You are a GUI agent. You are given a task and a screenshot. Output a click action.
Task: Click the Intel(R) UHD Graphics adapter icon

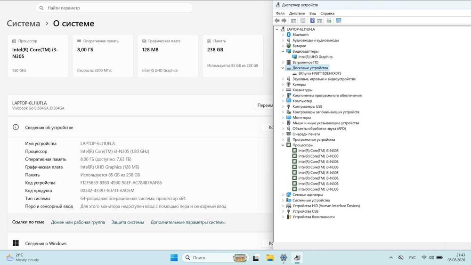pos(294,57)
